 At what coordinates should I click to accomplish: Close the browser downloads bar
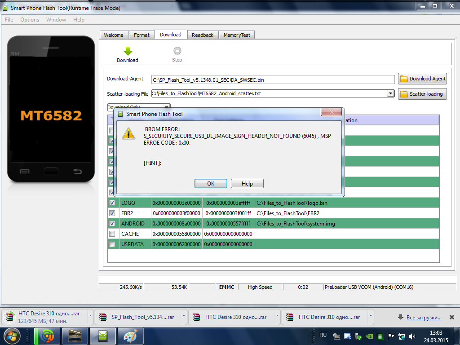tap(451, 317)
